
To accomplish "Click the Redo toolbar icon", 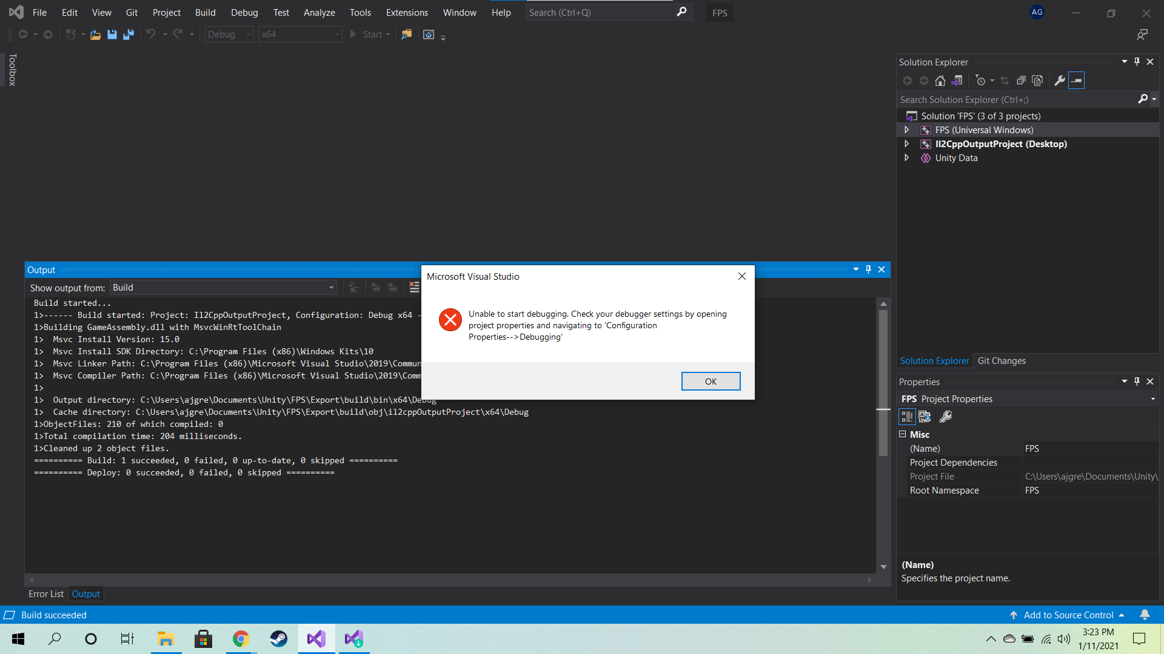I will click(178, 35).
